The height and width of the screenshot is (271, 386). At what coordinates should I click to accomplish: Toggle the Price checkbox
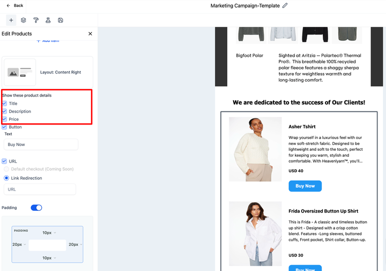point(5,119)
